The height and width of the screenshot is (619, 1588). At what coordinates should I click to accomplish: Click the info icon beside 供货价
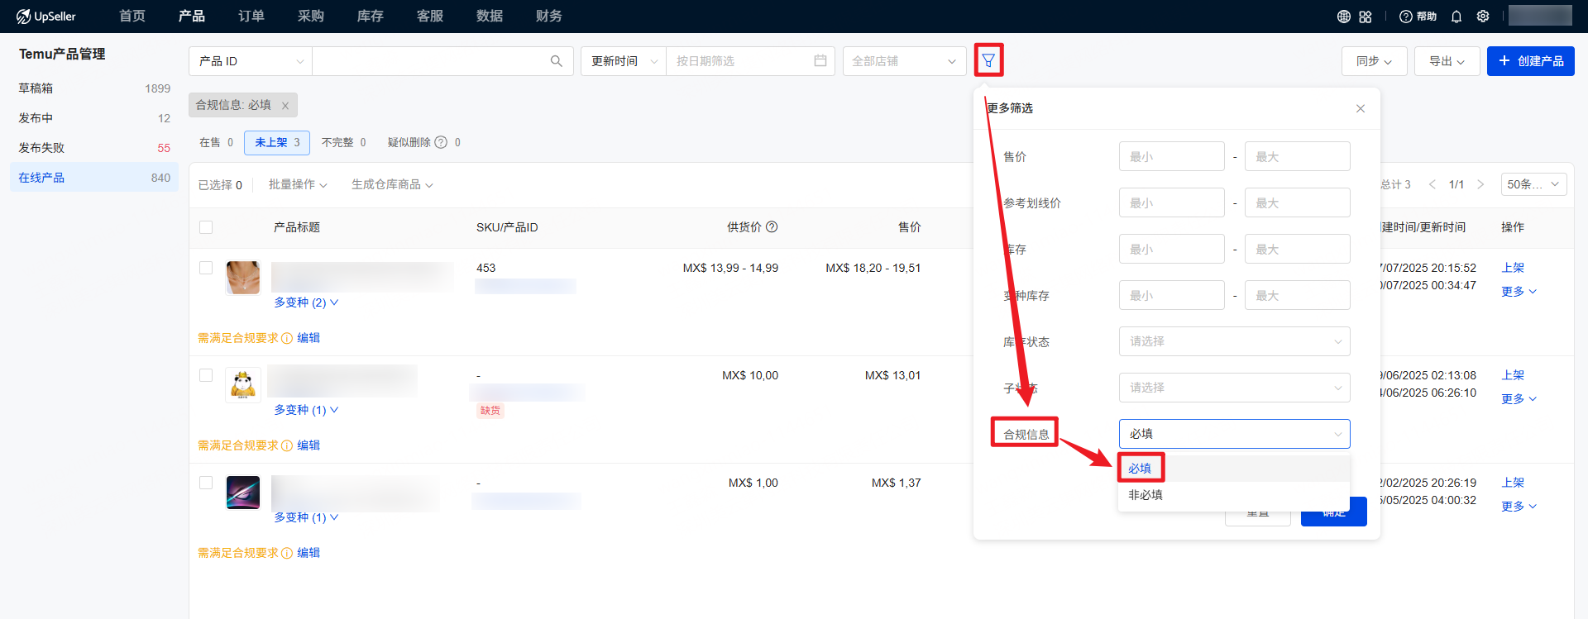(x=772, y=227)
